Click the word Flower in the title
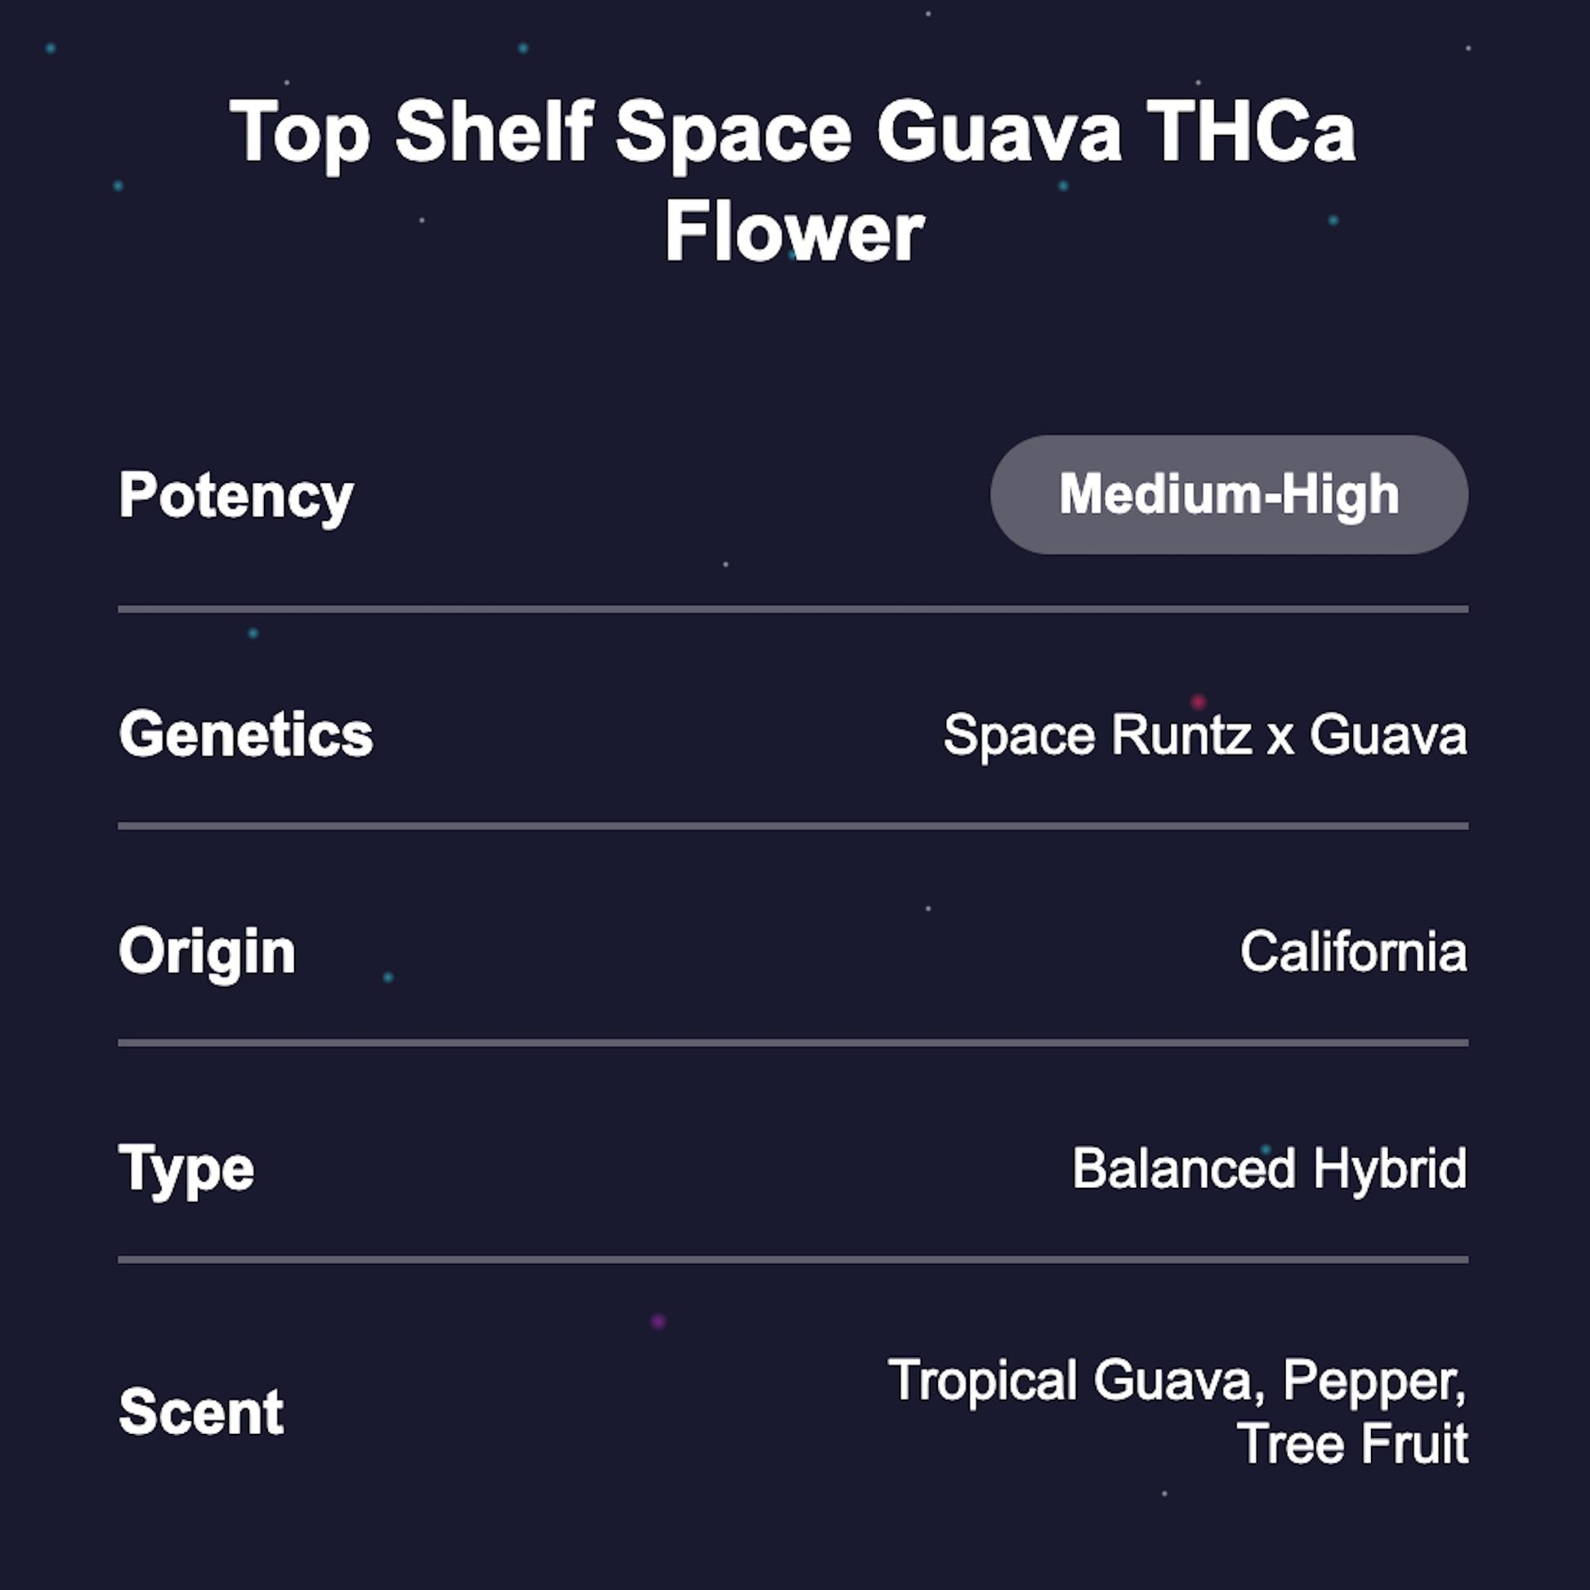The height and width of the screenshot is (1590, 1590). (794, 233)
